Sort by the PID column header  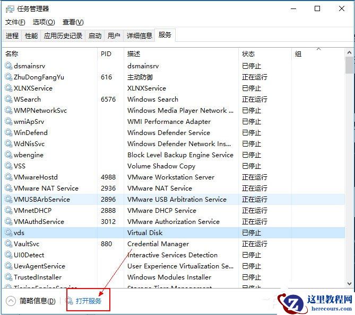coord(110,54)
